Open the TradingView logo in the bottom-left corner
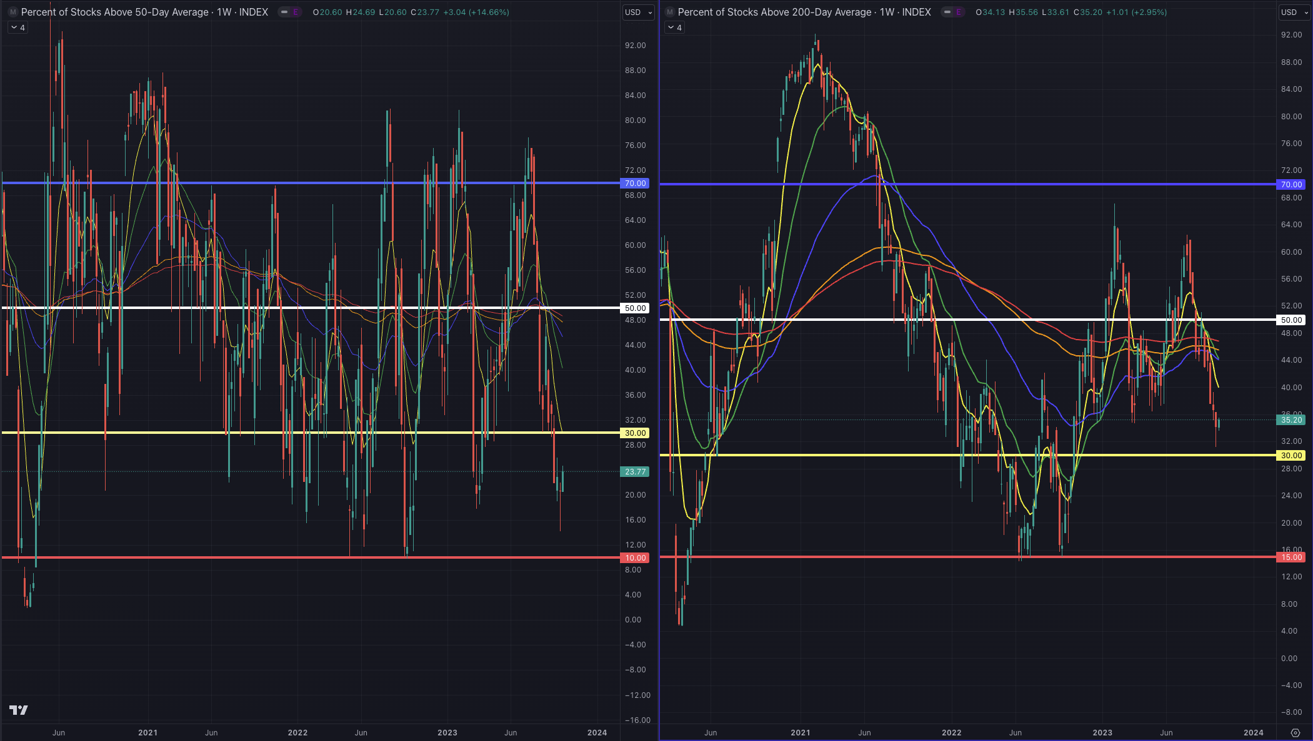The width and height of the screenshot is (1313, 741). tap(18, 709)
